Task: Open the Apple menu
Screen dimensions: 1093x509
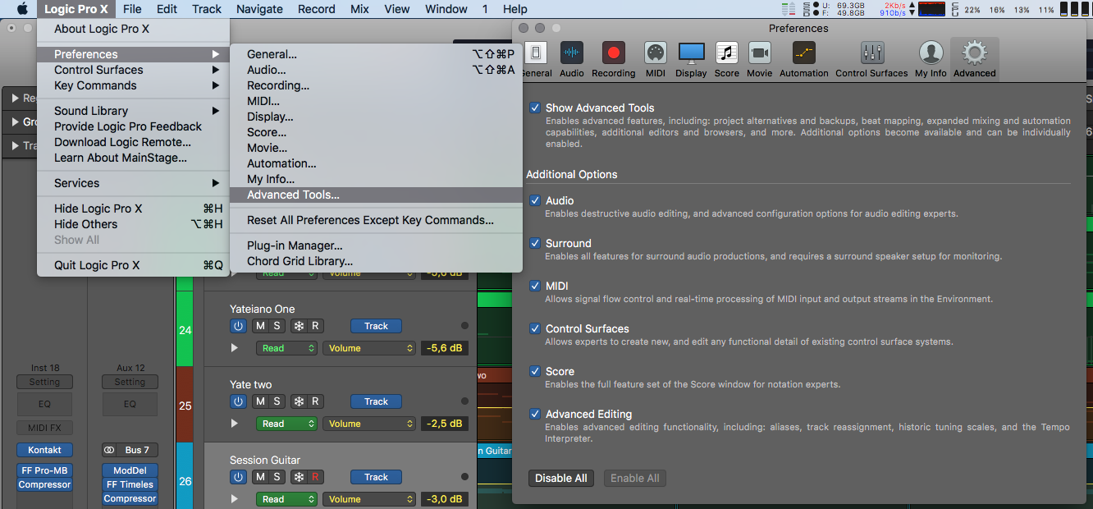Action: coord(22,9)
